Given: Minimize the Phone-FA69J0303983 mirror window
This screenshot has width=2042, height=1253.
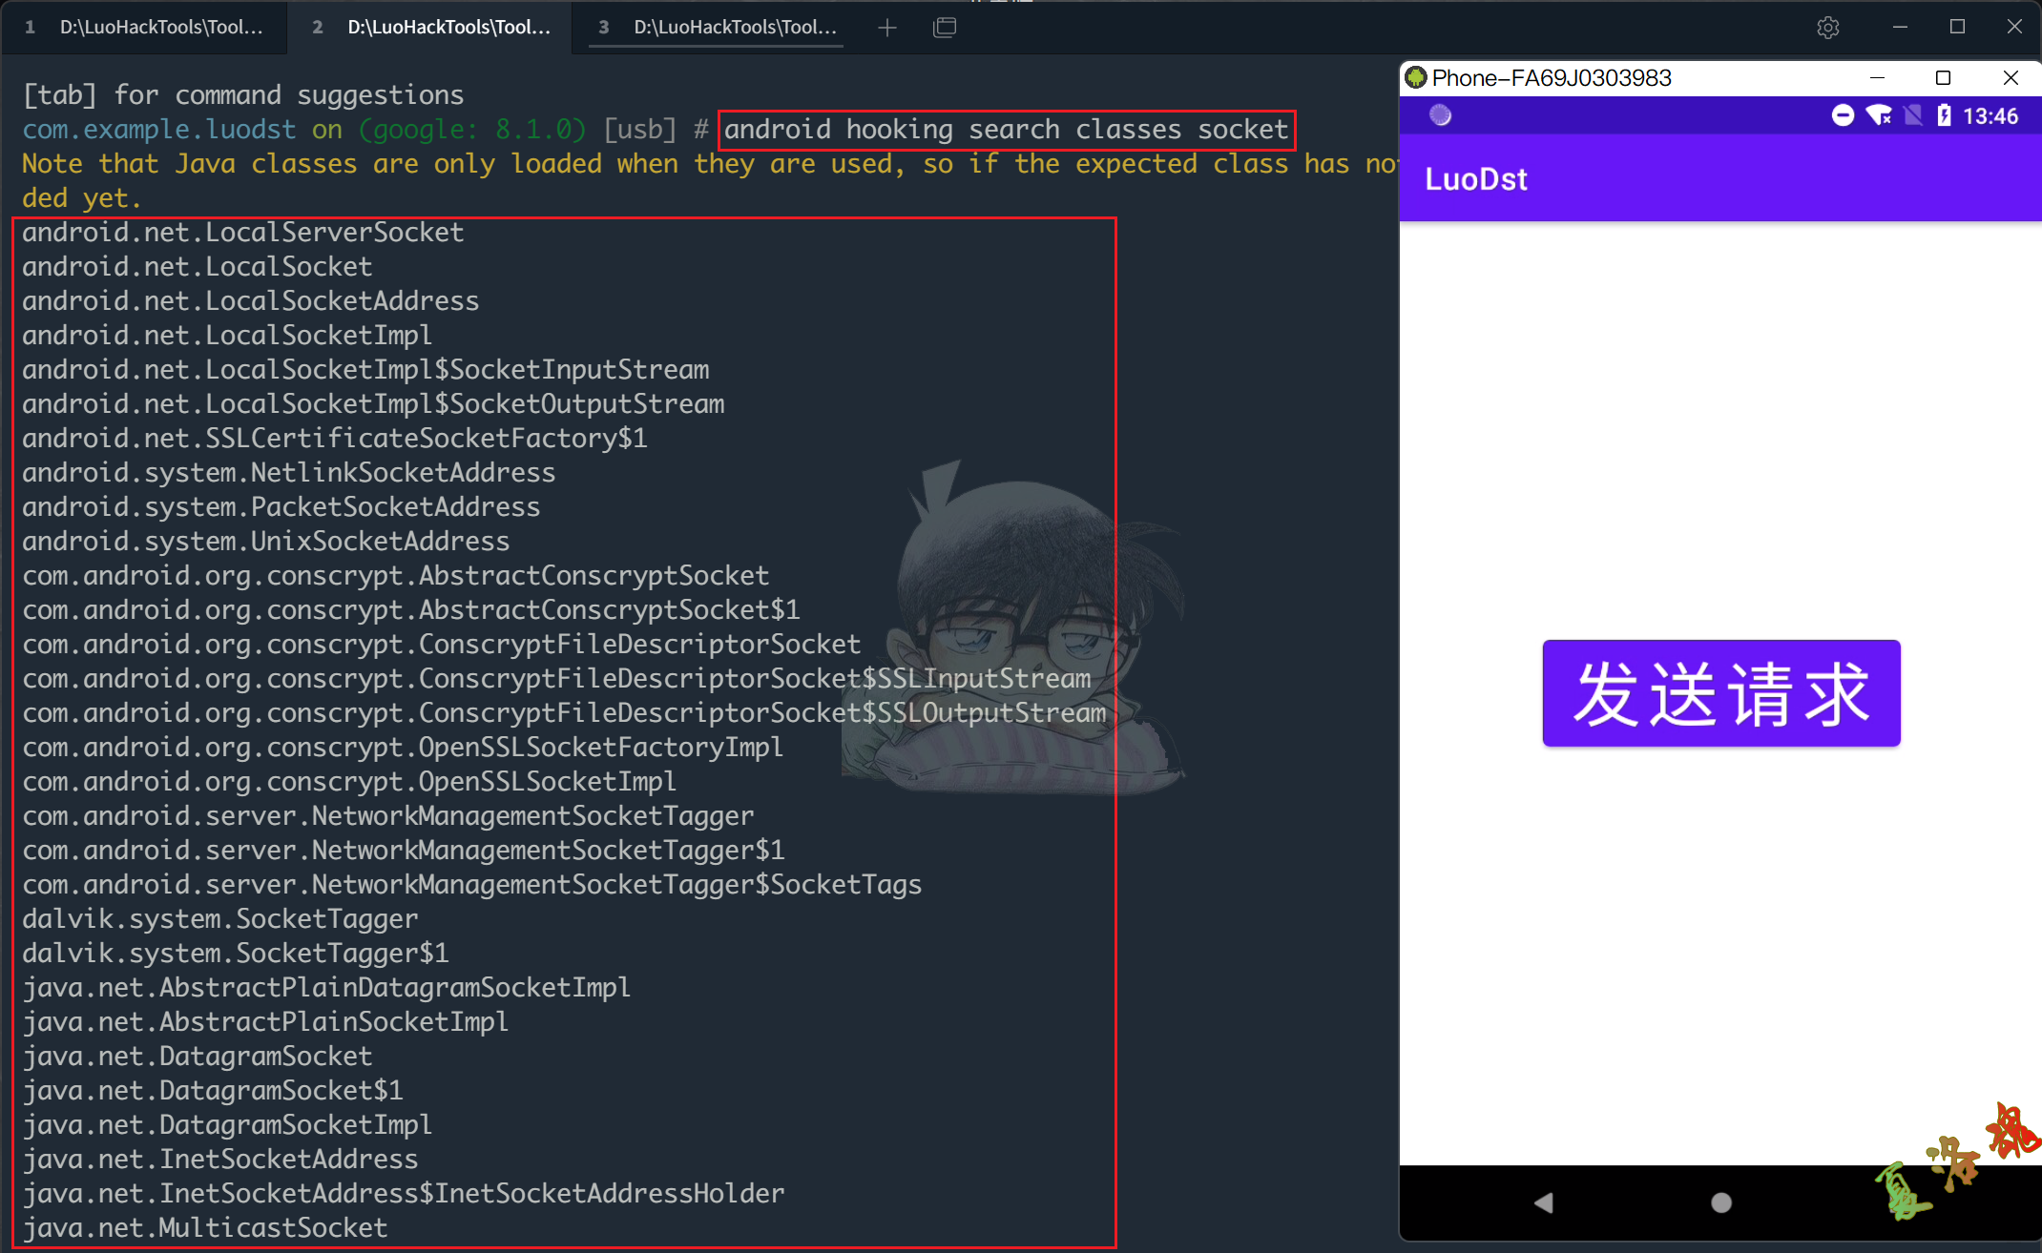Looking at the screenshot, I should click(1877, 78).
